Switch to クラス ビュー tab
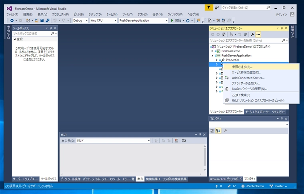 tap(278, 112)
